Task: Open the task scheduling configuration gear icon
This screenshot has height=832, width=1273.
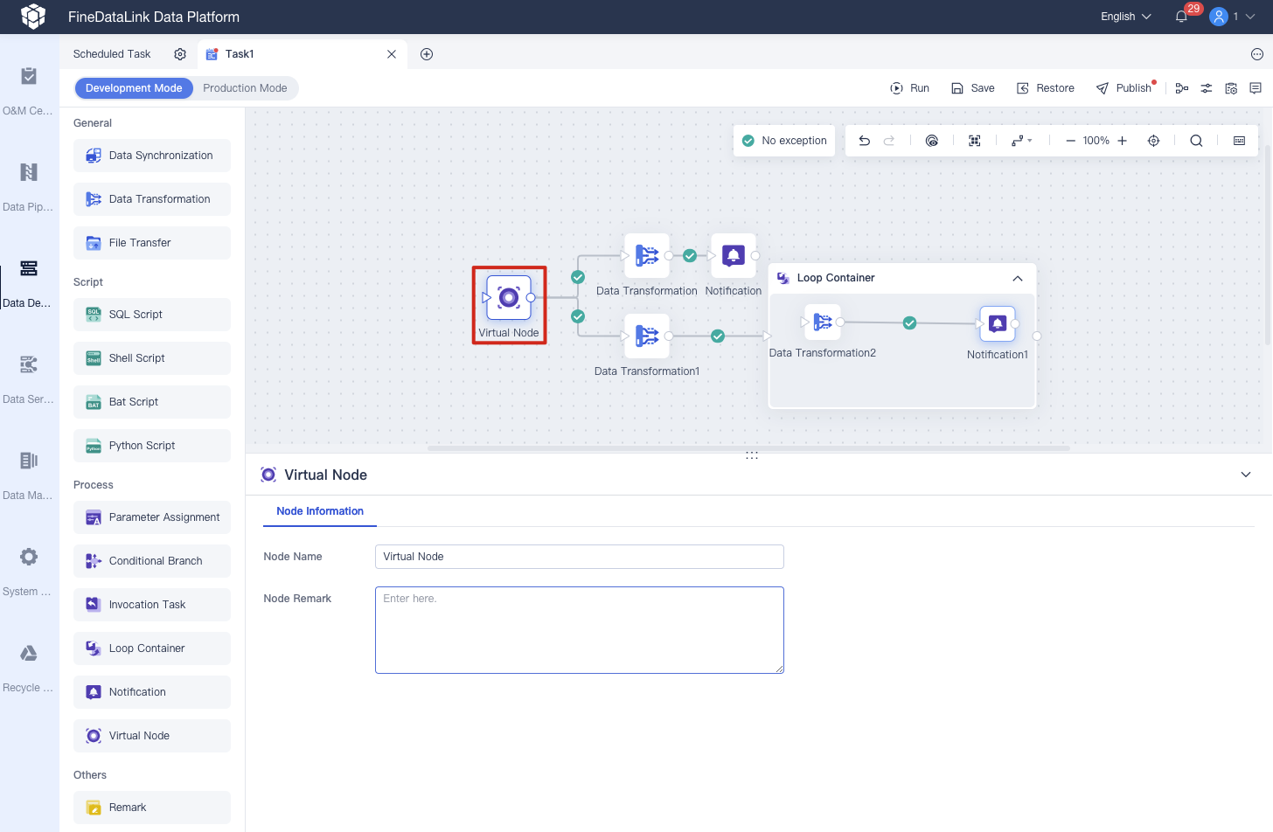Action: 180,53
